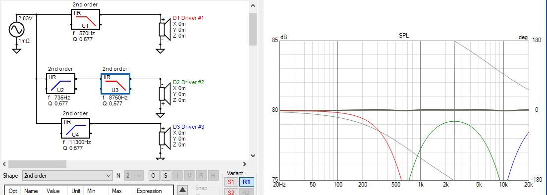Click the Name column header
Screen dimensions: 547x195
tap(31, 191)
